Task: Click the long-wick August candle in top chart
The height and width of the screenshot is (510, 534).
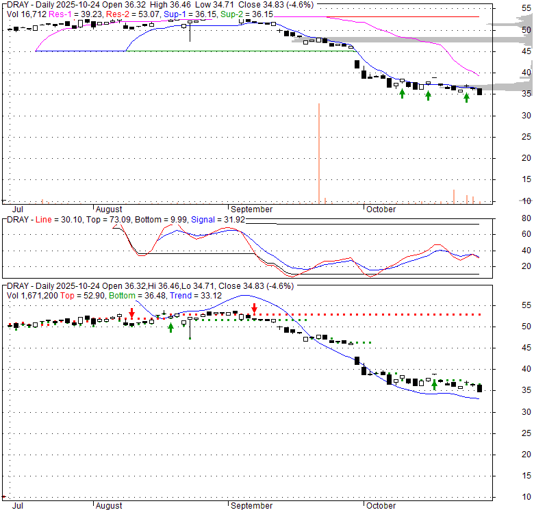Action: click(190, 29)
